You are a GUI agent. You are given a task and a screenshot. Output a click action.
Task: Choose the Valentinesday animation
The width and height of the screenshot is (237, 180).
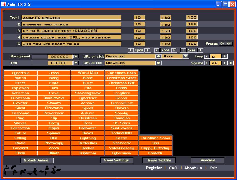point(121,148)
